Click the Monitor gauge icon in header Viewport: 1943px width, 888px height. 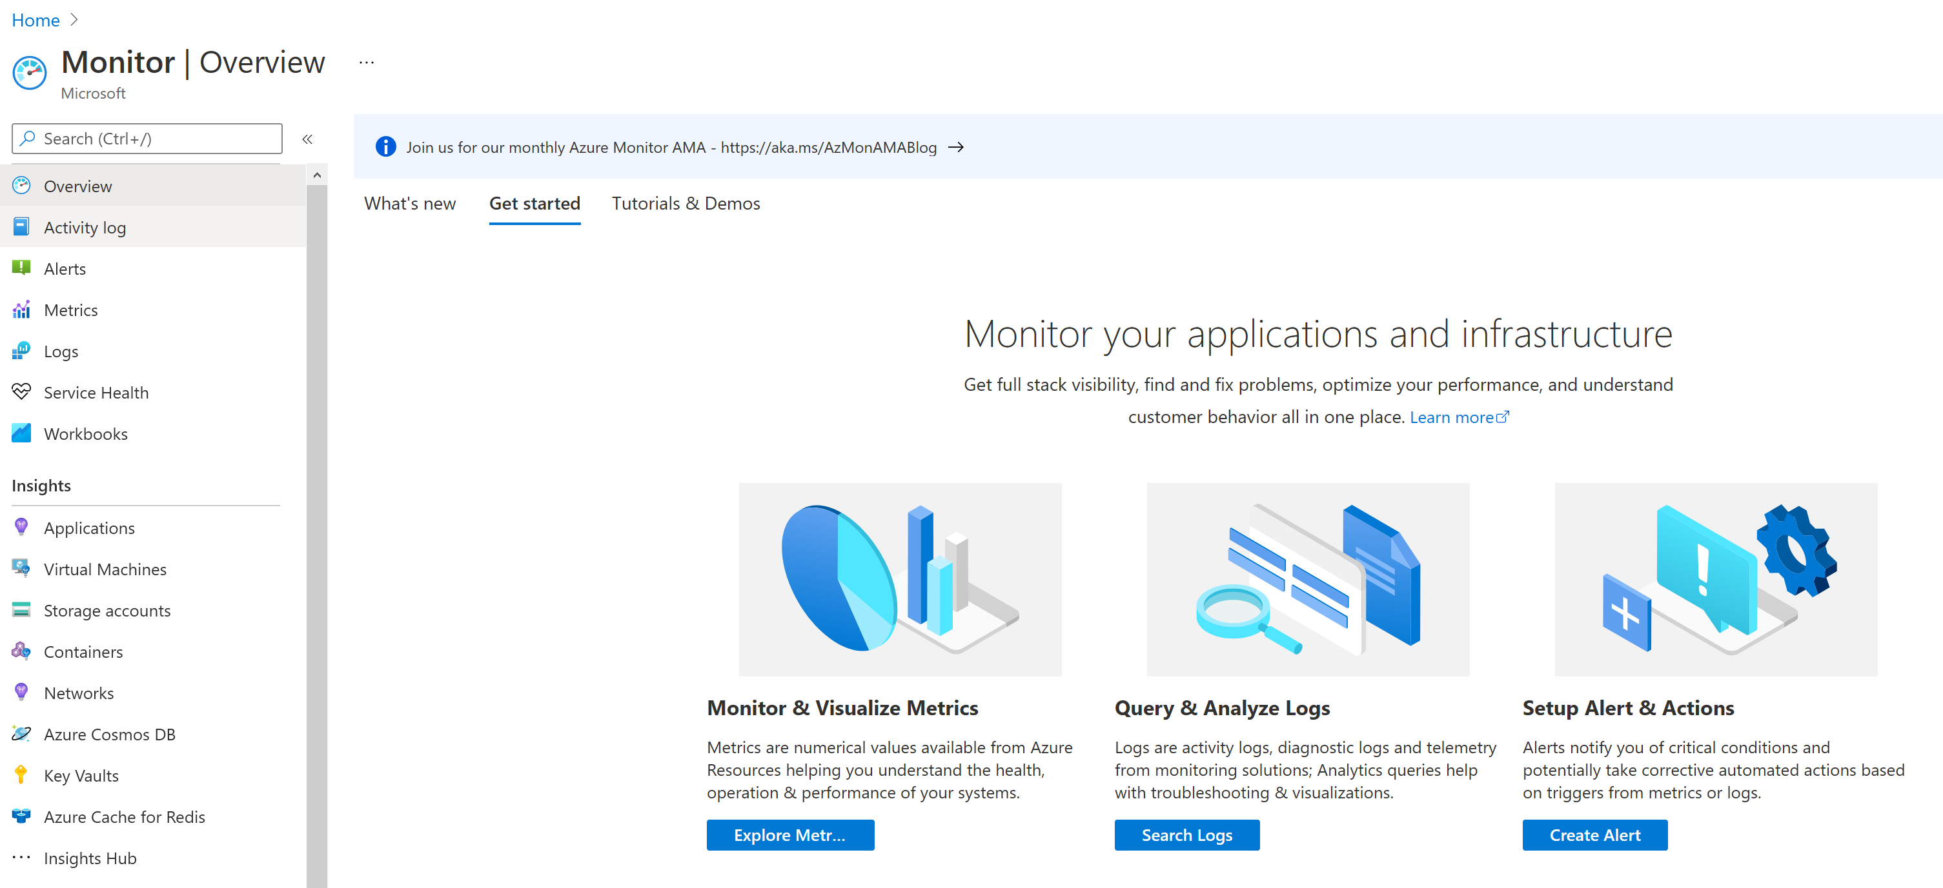(30, 73)
